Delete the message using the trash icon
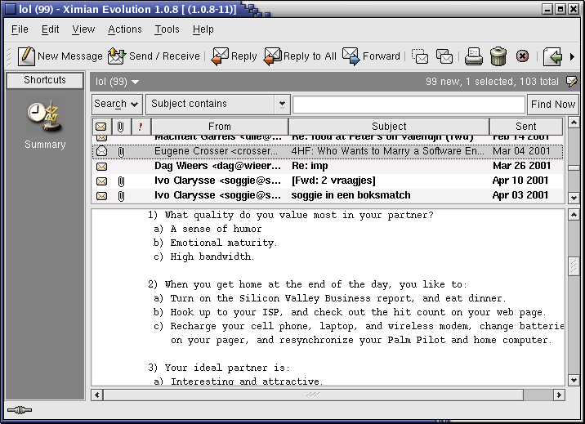 click(498, 56)
